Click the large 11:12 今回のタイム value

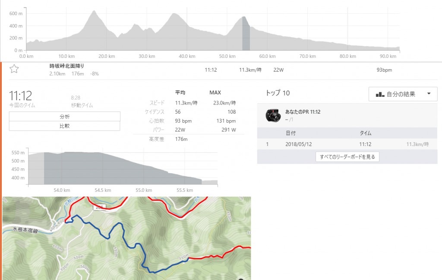[20, 95]
